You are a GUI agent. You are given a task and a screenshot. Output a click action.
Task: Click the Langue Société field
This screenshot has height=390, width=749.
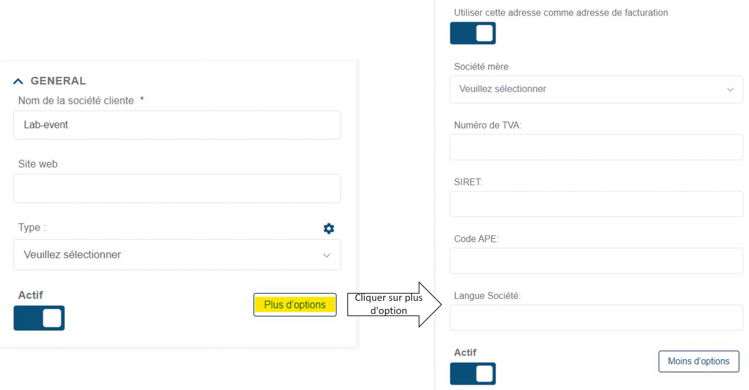point(596,318)
